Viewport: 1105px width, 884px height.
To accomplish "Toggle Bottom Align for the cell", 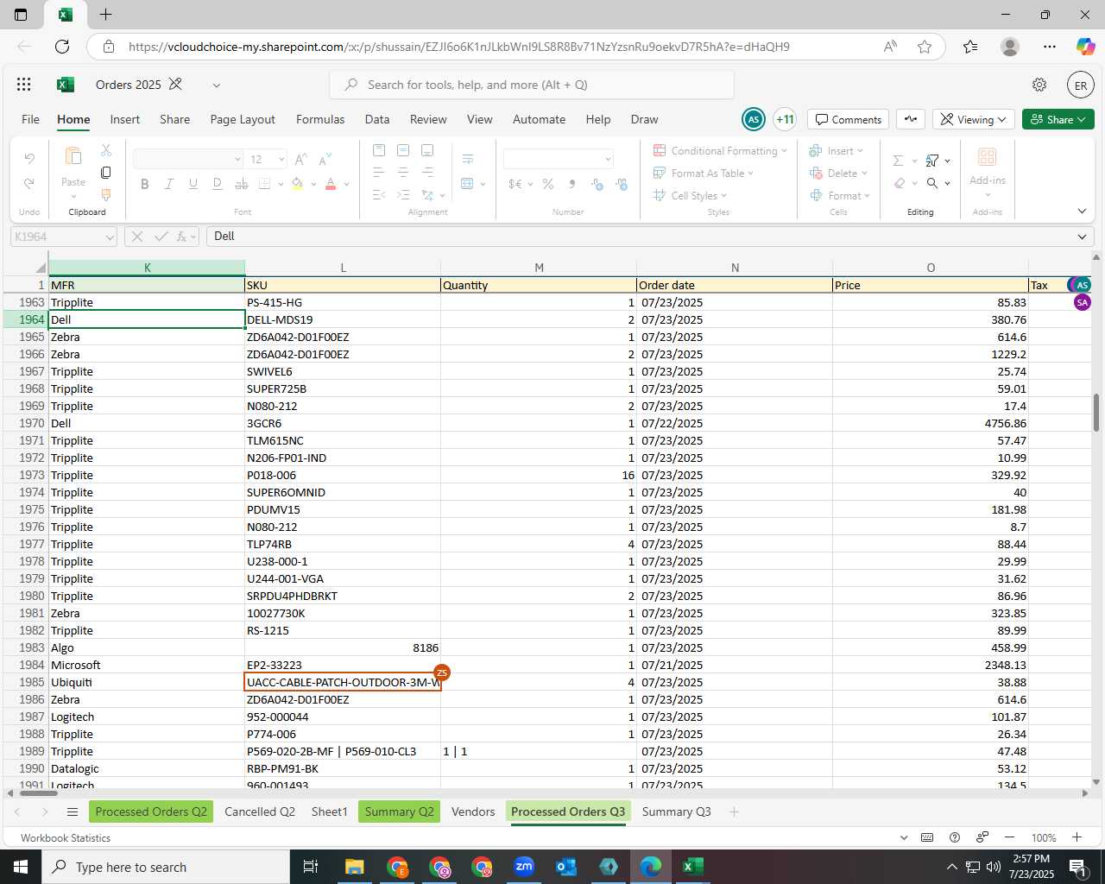I will pos(427,150).
